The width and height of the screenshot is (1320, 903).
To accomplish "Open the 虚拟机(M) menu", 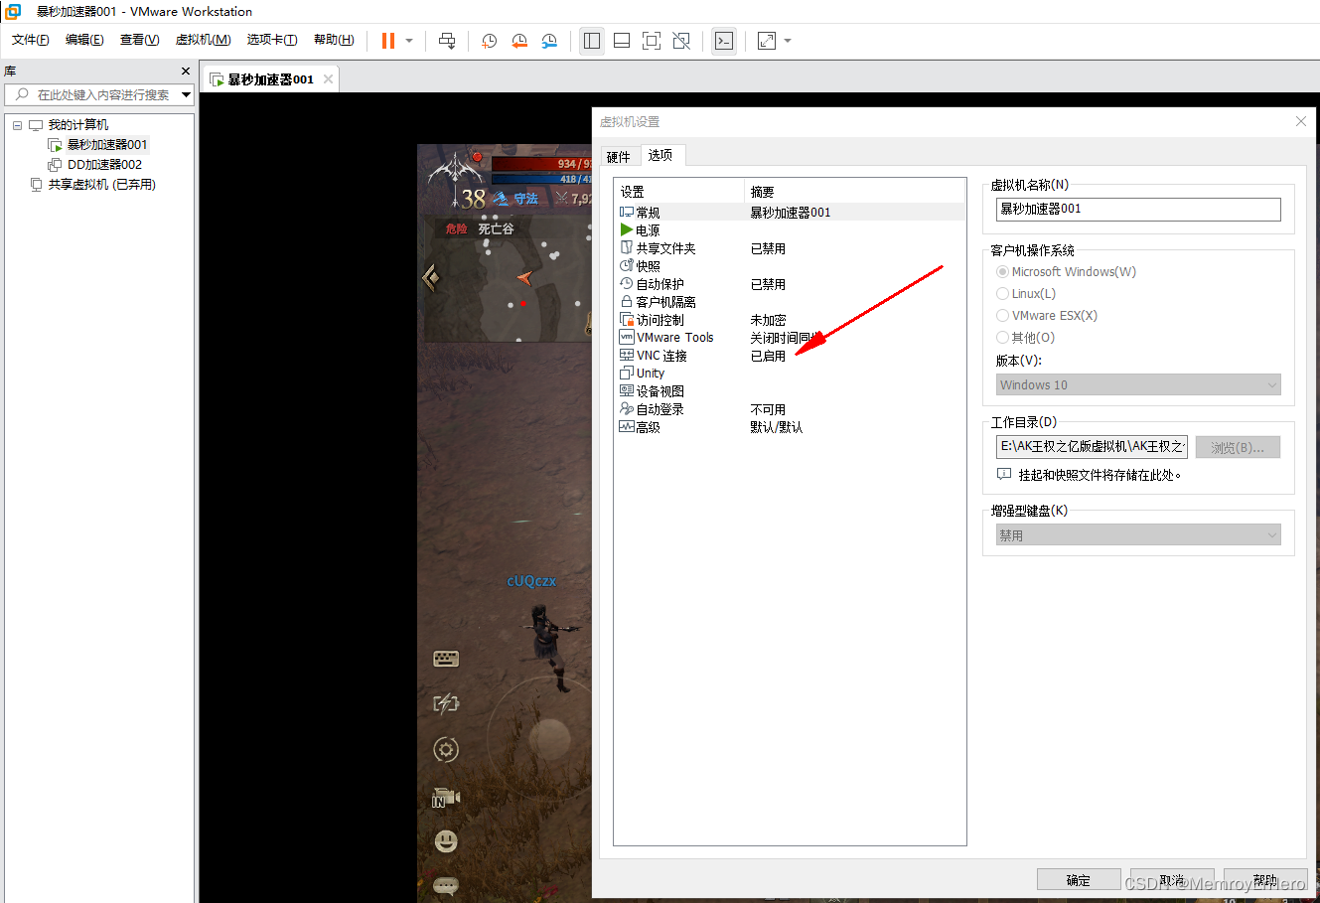I will point(203,40).
